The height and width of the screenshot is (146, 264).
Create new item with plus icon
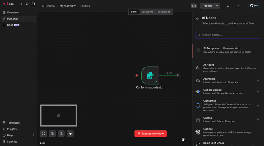pyautogui.click(x=21, y=4)
